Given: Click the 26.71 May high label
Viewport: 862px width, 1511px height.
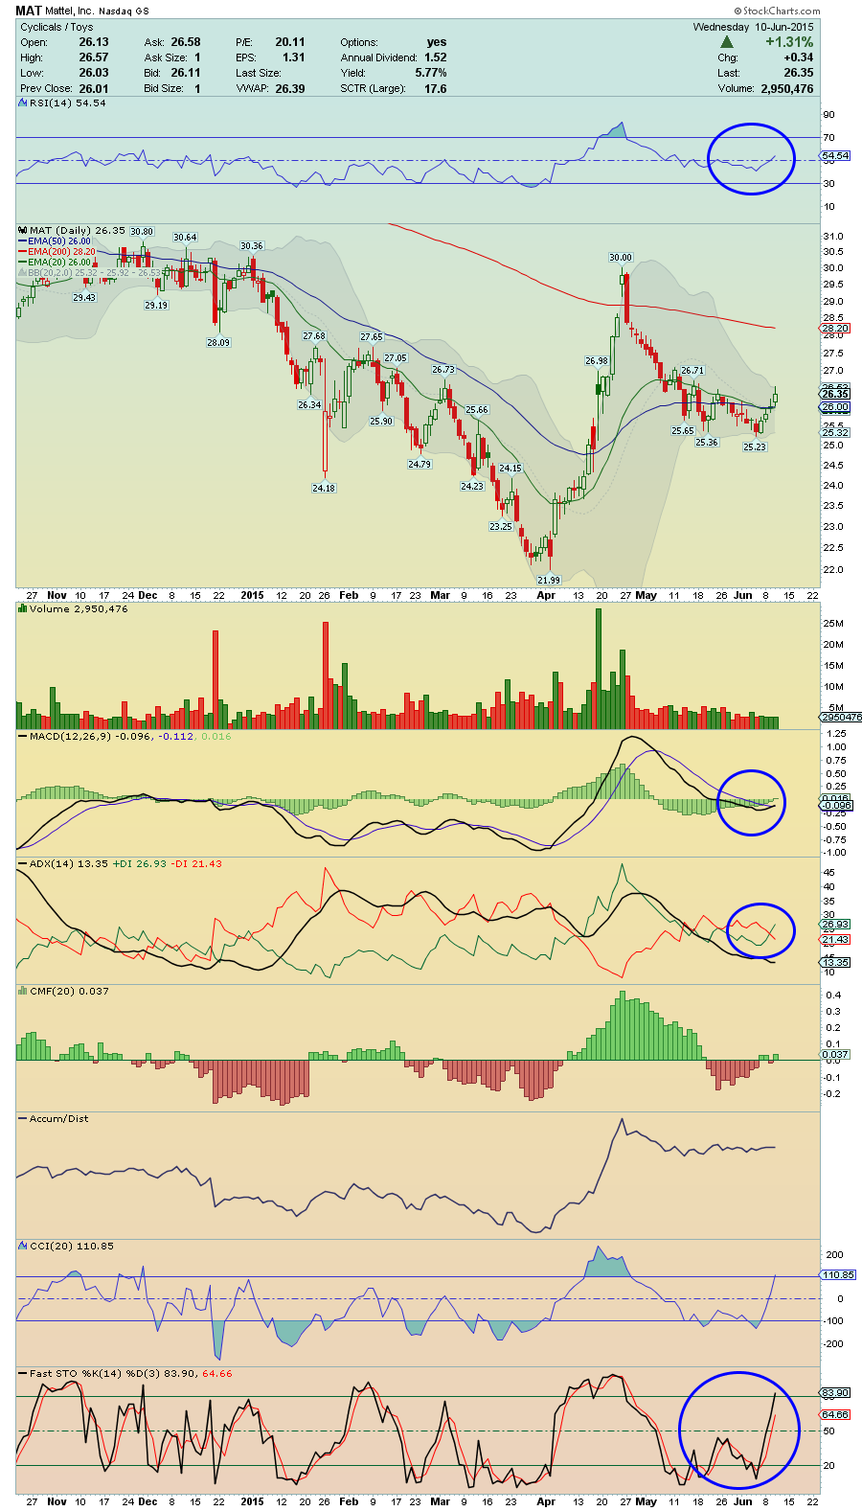Looking at the screenshot, I should click(x=692, y=371).
